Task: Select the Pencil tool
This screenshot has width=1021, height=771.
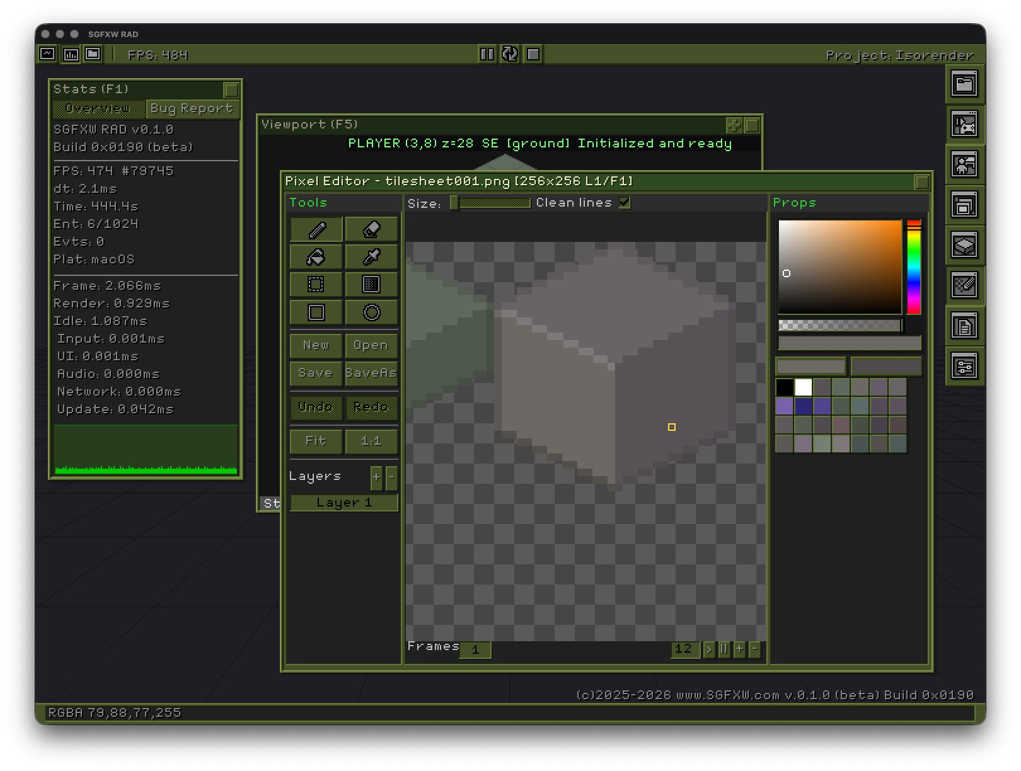Action: pyautogui.click(x=316, y=229)
